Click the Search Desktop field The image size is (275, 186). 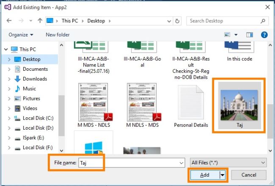[227, 21]
